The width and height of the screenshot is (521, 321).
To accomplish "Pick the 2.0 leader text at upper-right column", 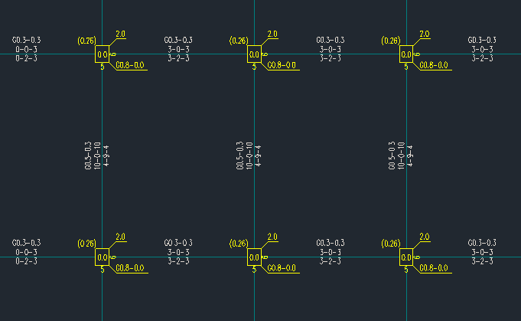I will [x=425, y=34].
